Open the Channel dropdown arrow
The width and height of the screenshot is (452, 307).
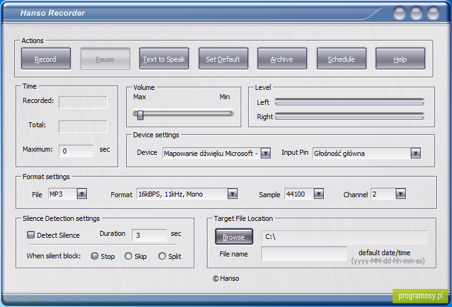[401, 194]
